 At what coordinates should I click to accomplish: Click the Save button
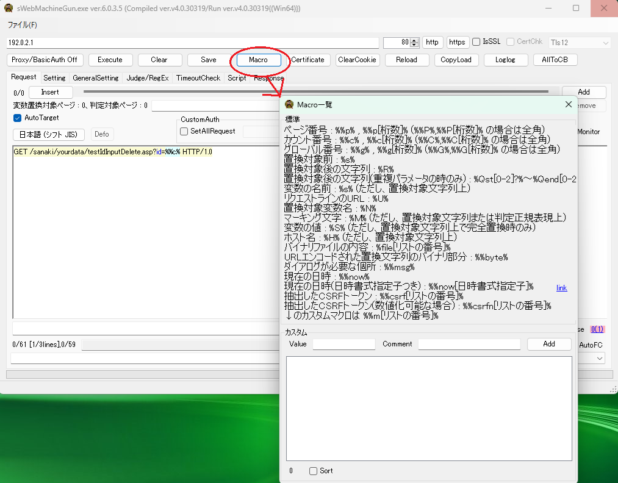pos(209,60)
